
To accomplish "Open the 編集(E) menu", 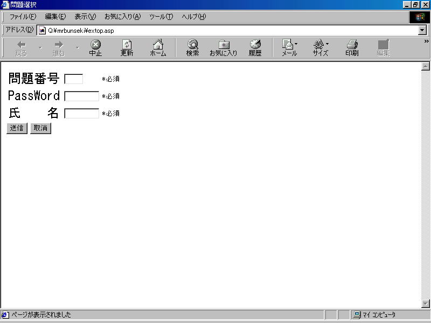I will coord(55,17).
